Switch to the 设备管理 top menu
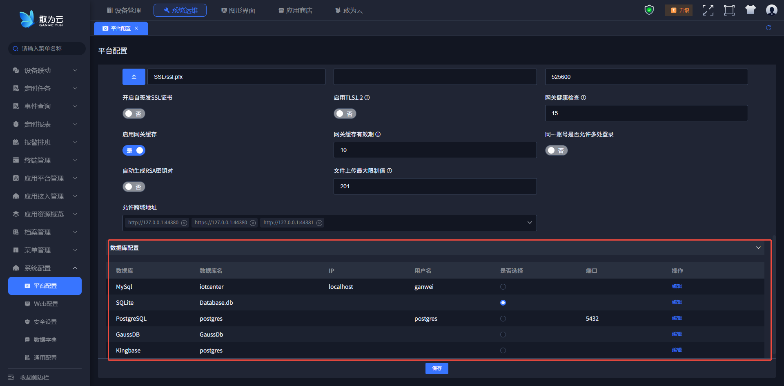 tap(124, 10)
